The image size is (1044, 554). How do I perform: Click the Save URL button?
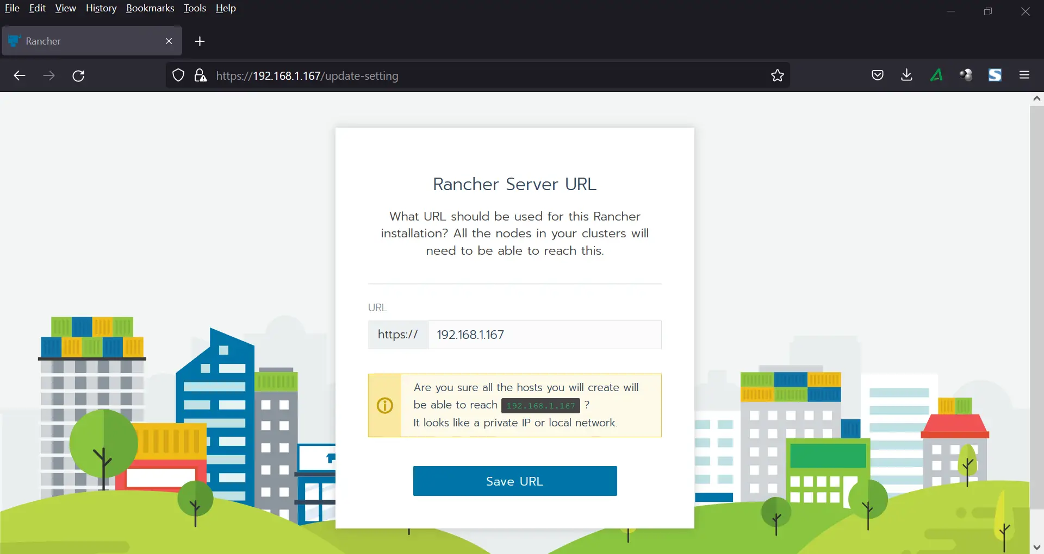tap(515, 481)
